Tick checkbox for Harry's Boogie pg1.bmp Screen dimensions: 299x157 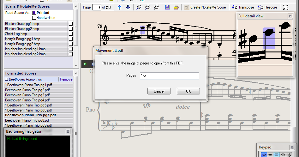[x=70, y=39]
